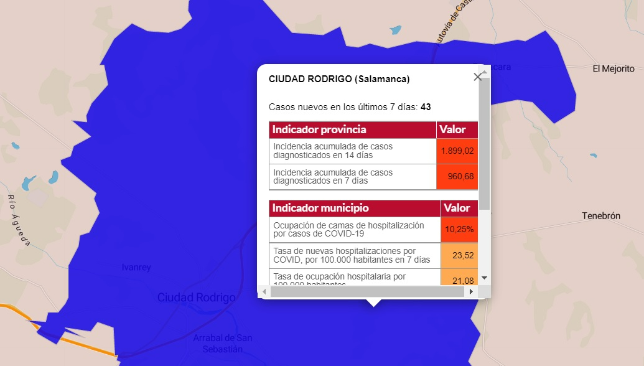644x366 pixels.
Task: Click the popup's horizontal scroll right arrow
Action: [471, 291]
